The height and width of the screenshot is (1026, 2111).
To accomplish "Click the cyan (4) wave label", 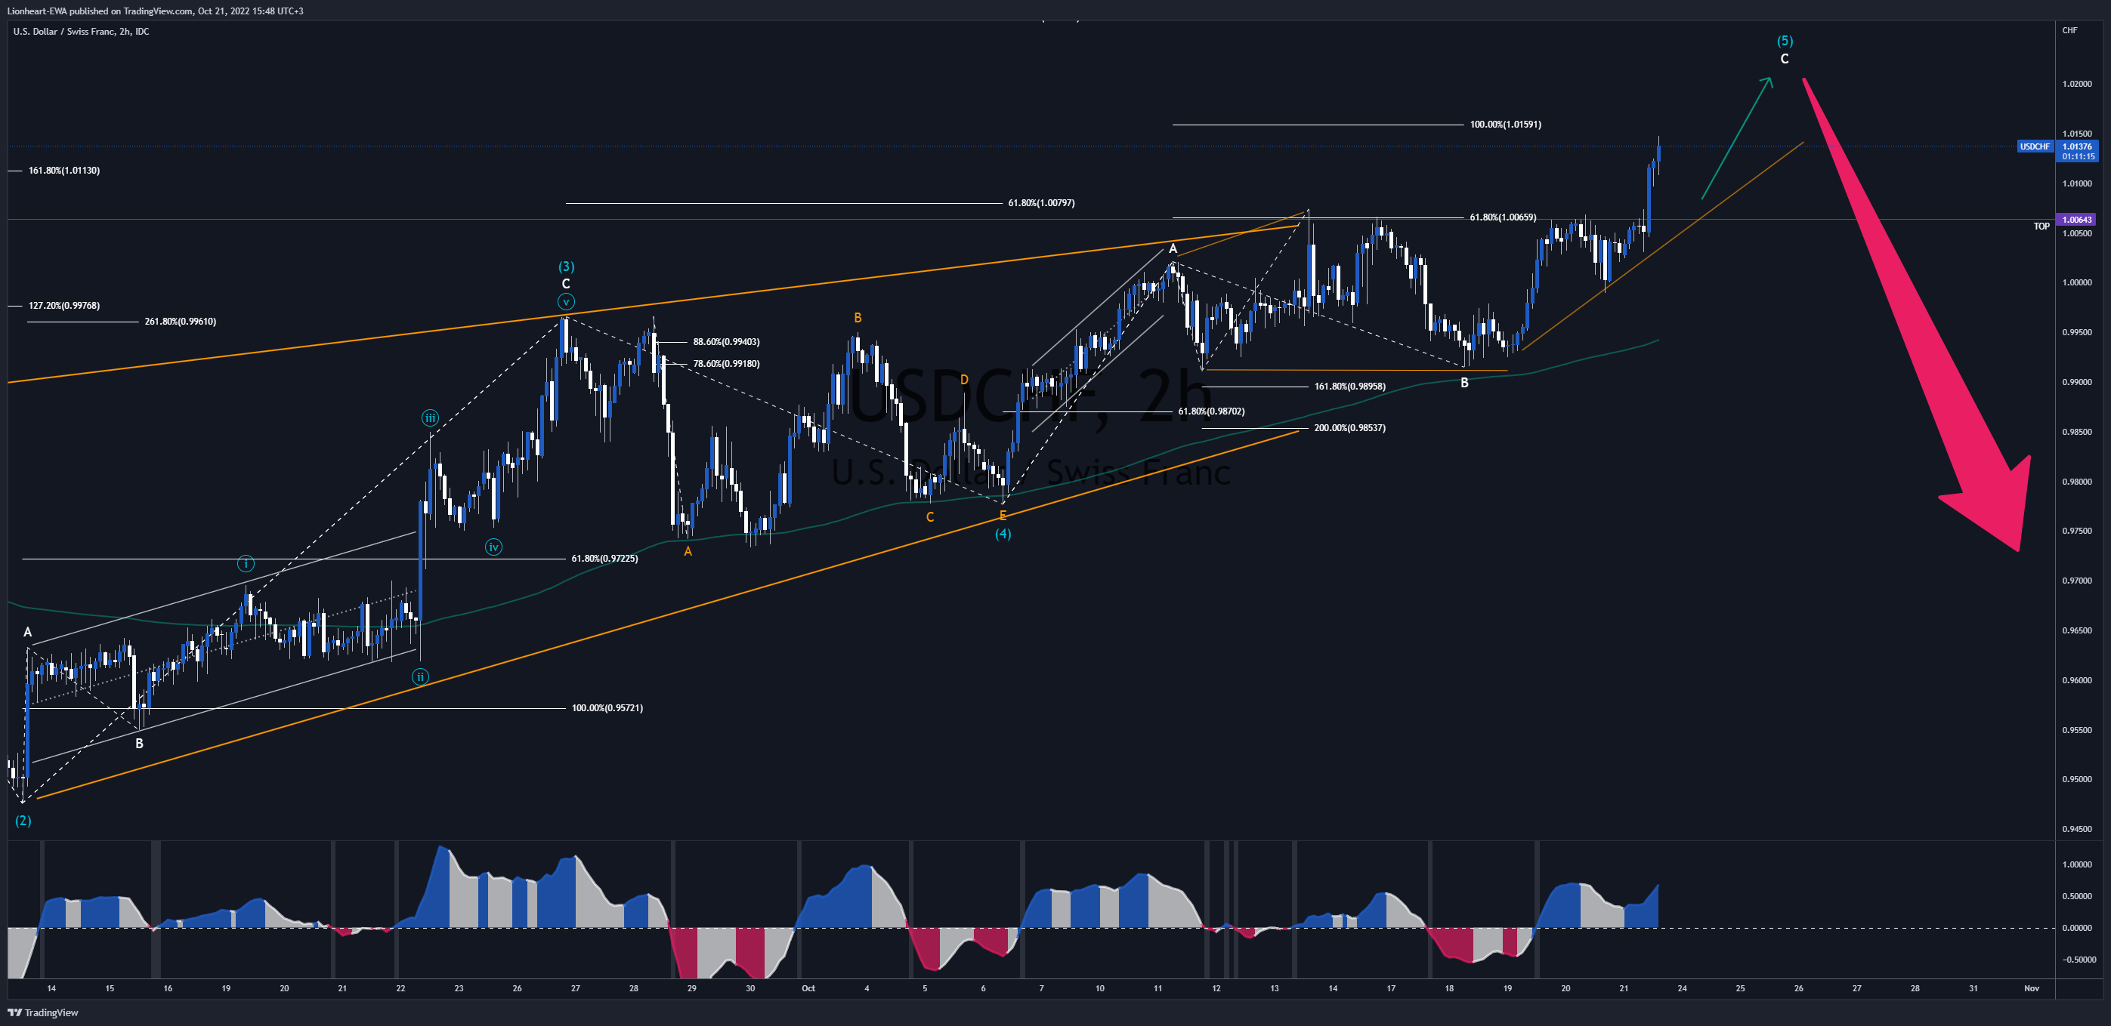I will pos(1003,534).
